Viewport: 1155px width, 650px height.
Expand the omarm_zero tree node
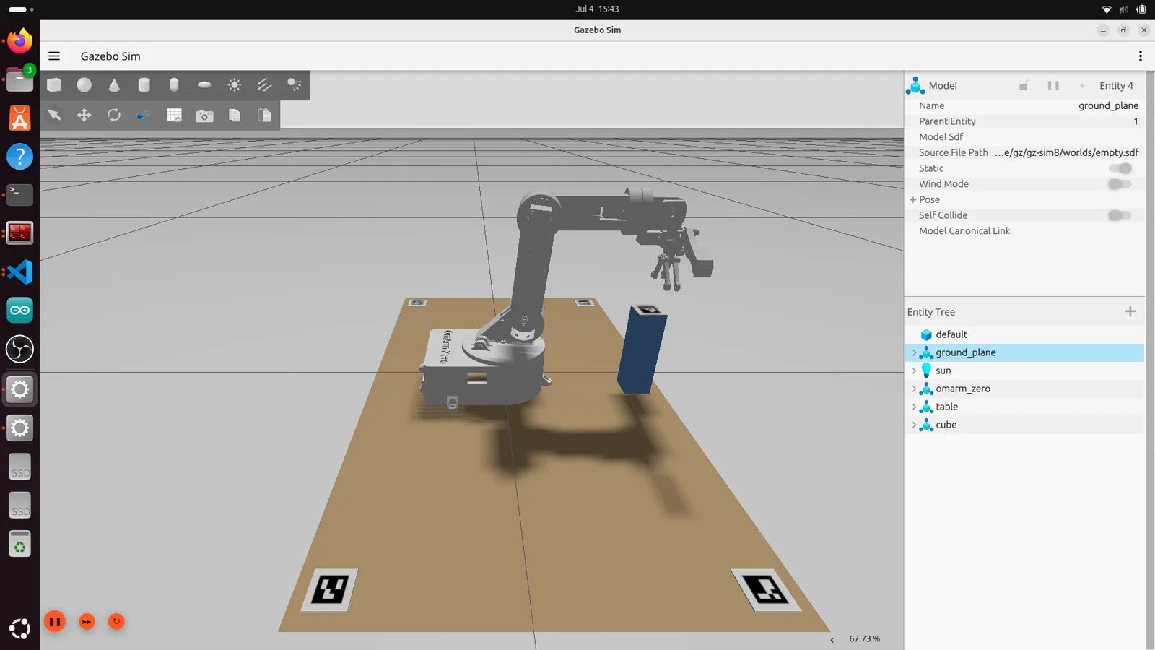[x=914, y=389]
